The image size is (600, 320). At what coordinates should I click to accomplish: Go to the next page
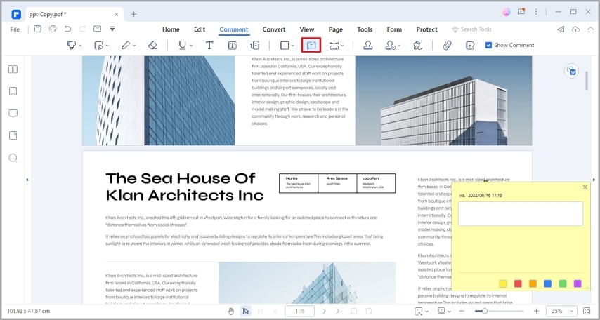click(324, 311)
